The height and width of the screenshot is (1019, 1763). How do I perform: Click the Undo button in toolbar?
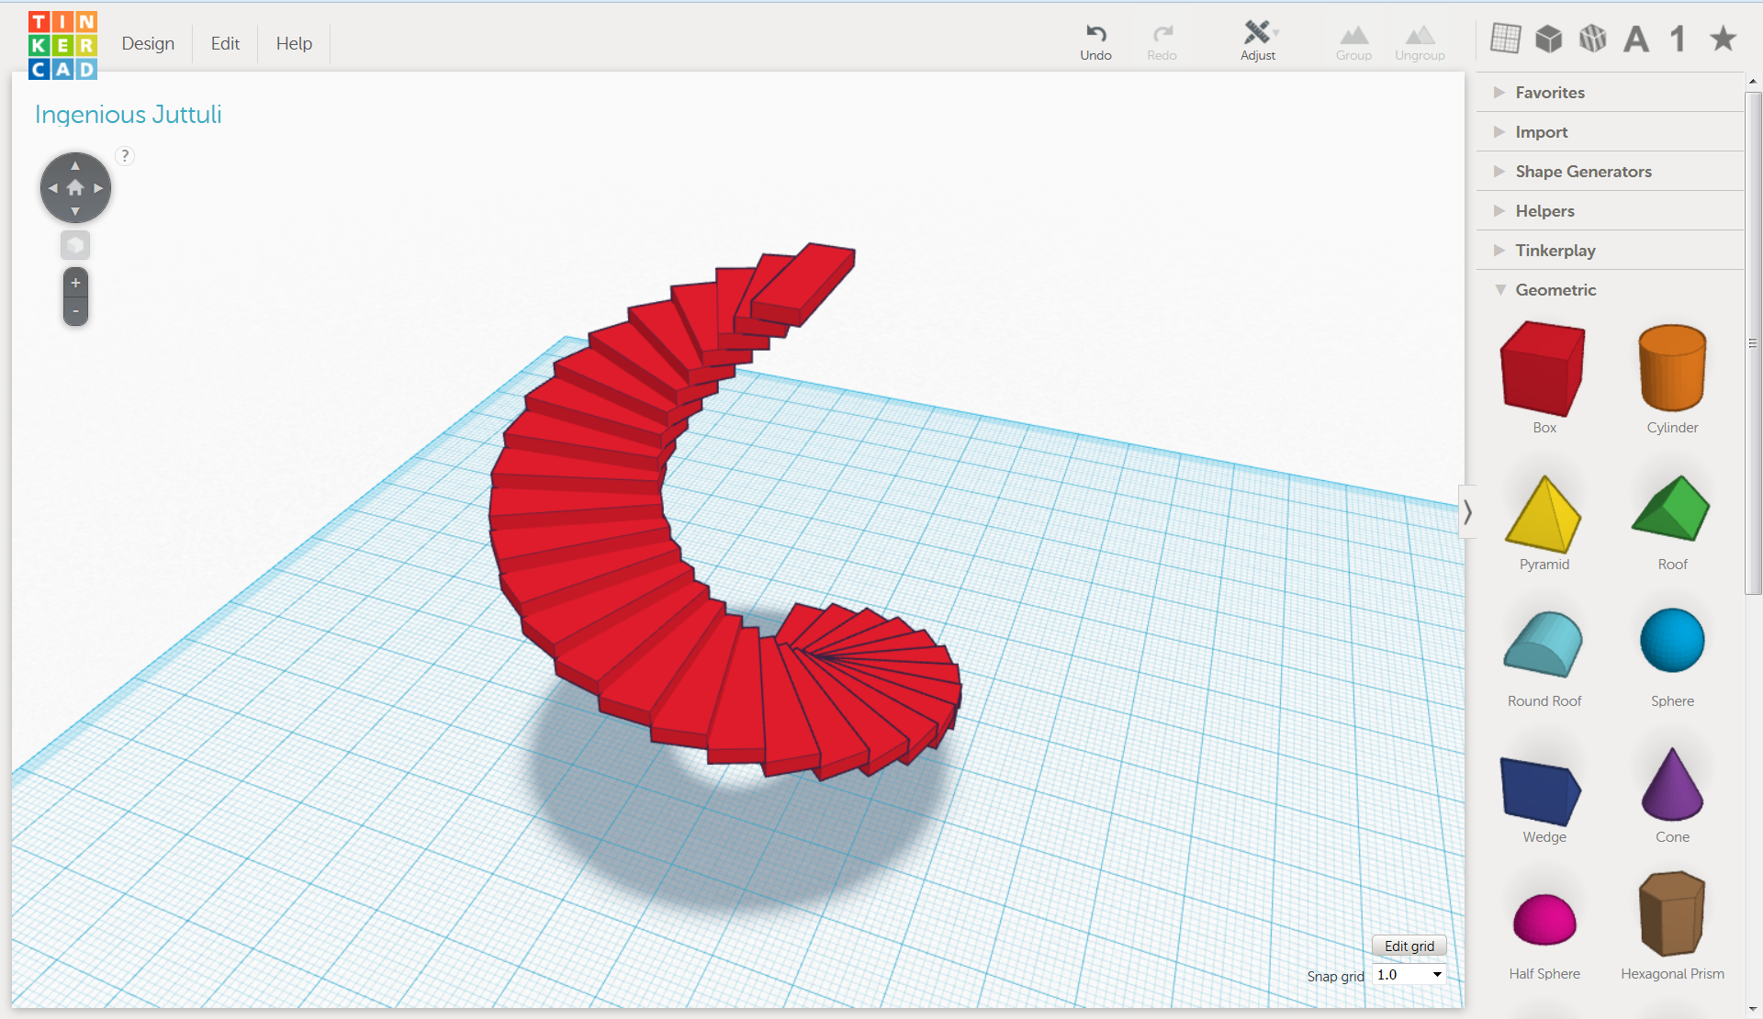click(1095, 39)
